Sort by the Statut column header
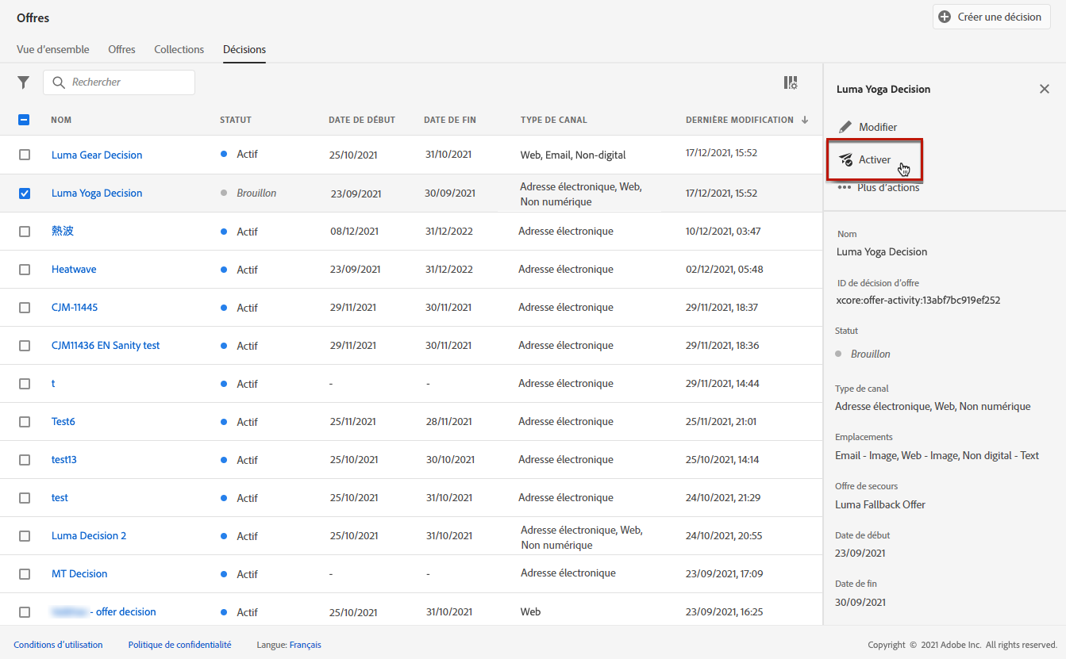The image size is (1066, 659). pyautogui.click(x=236, y=120)
